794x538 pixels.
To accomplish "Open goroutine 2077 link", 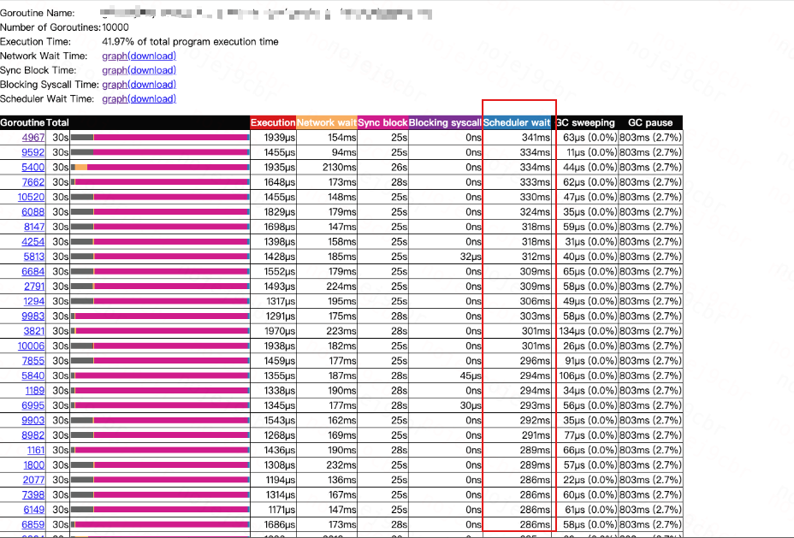I will tap(34, 480).
